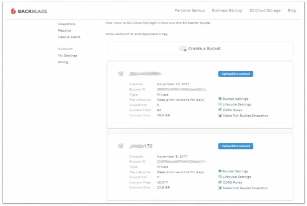Screen dimensions: 307x206
Task: Click CORS Rules icon for bucket 170
Action: pos(220,182)
